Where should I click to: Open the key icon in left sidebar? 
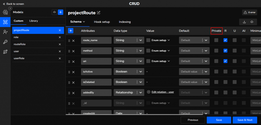(x=5, y=42)
